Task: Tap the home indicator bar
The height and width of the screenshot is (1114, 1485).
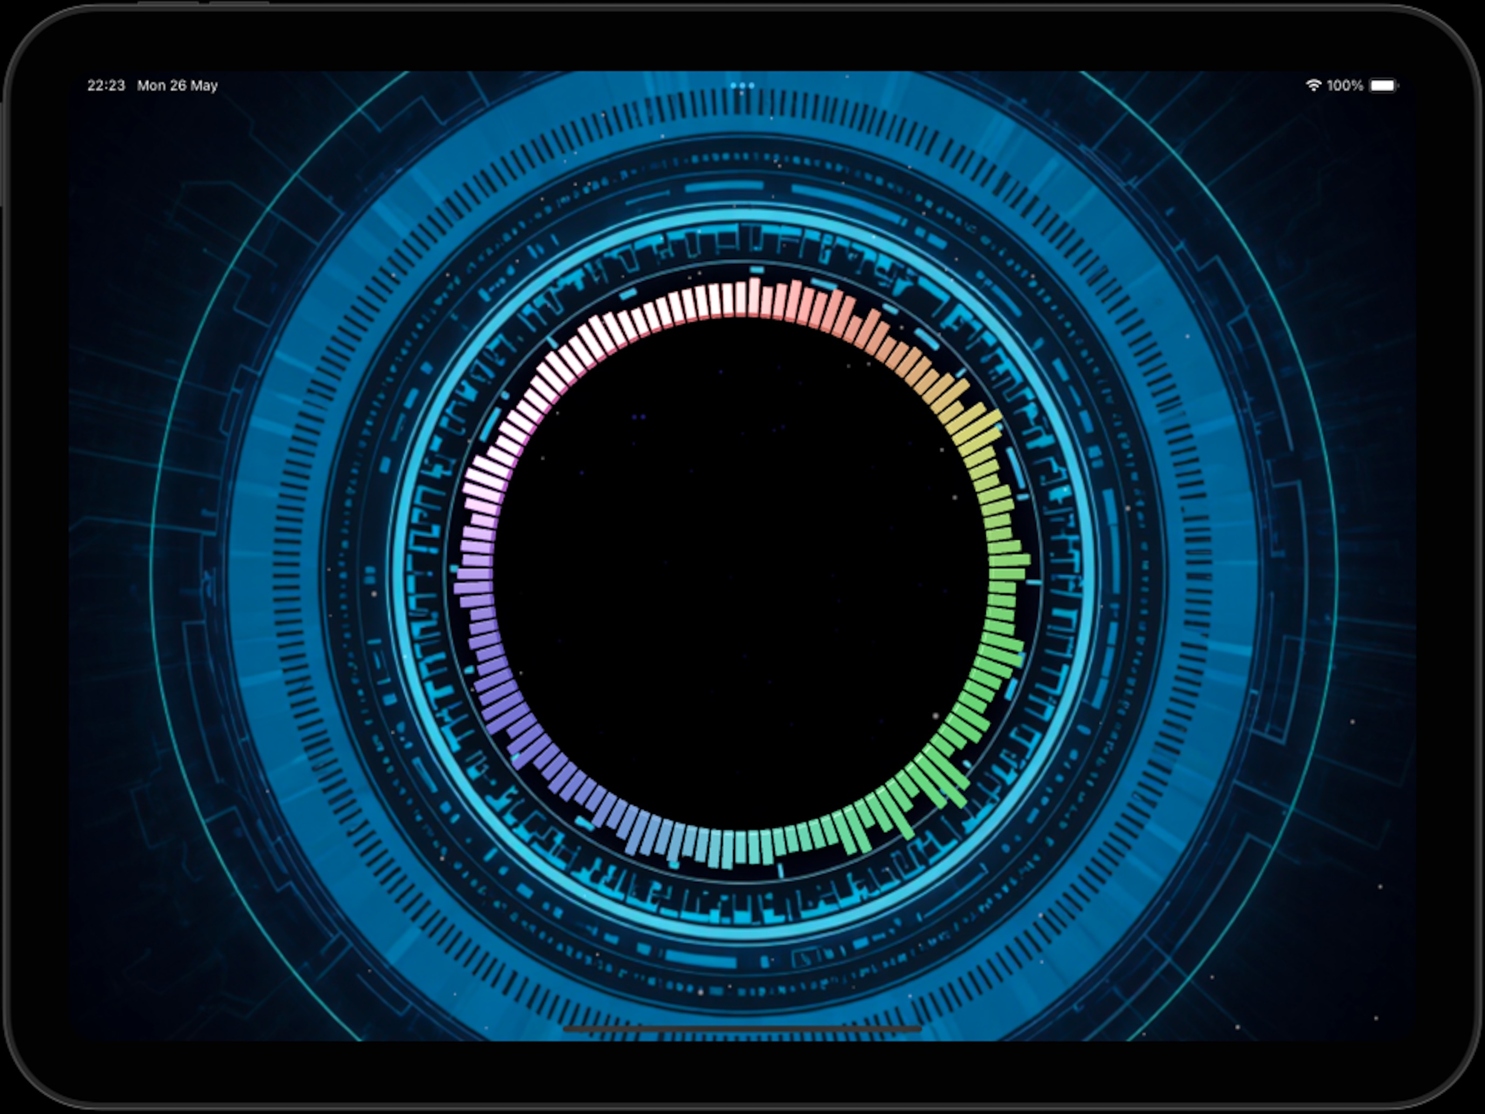Action: point(742,1028)
